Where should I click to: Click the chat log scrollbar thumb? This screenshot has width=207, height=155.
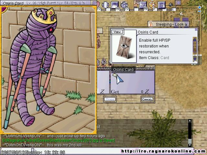tap(190, 141)
